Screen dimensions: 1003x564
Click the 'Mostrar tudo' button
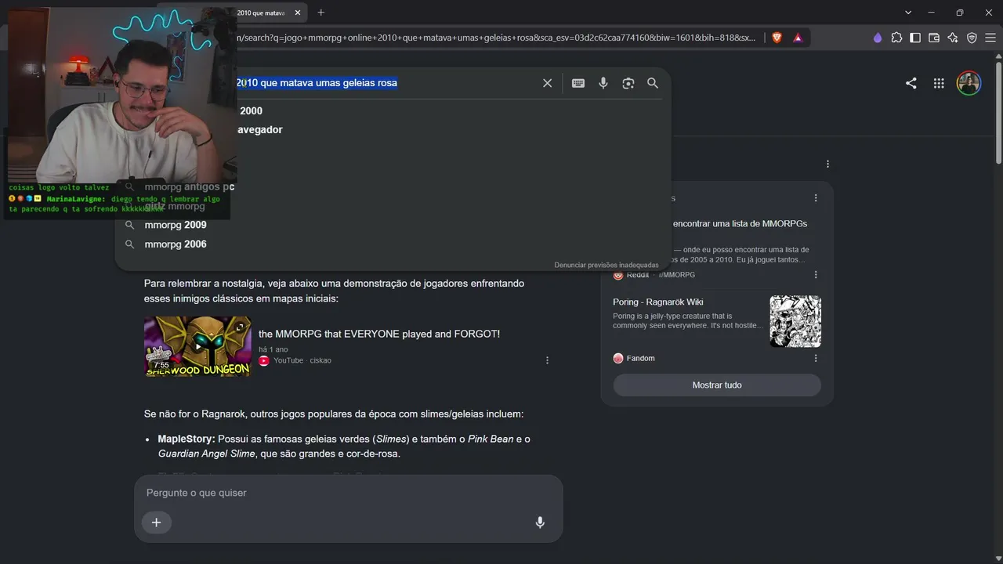pyautogui.click(x=717, y=385)
